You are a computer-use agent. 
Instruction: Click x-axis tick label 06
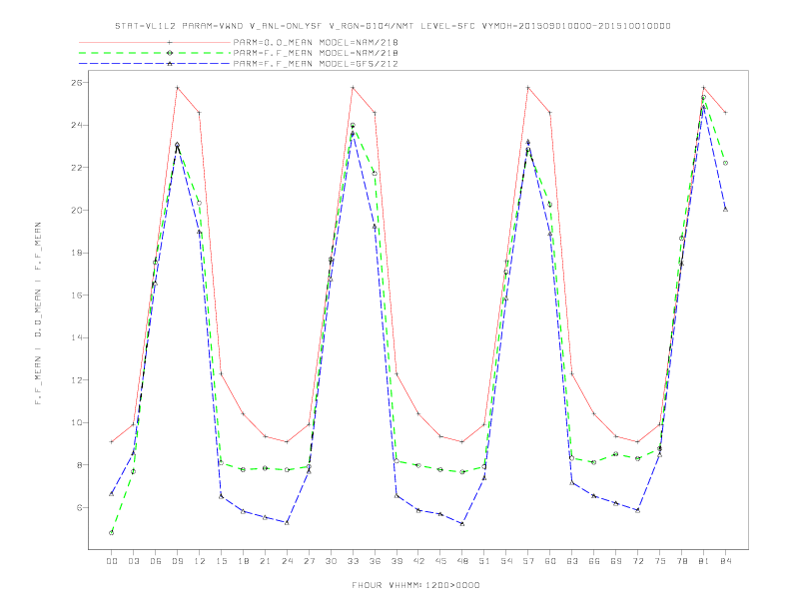point(156,561)
